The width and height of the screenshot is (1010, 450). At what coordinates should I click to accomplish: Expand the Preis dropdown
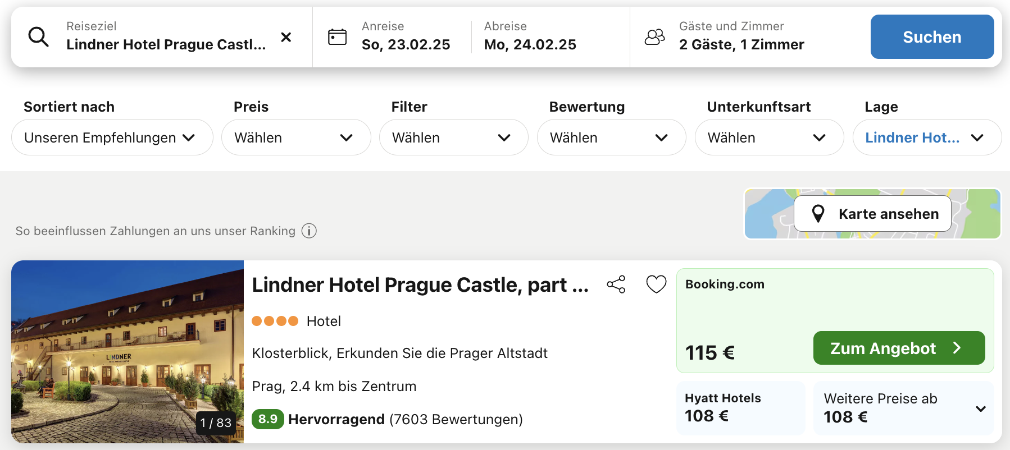(x=296, y=137)
